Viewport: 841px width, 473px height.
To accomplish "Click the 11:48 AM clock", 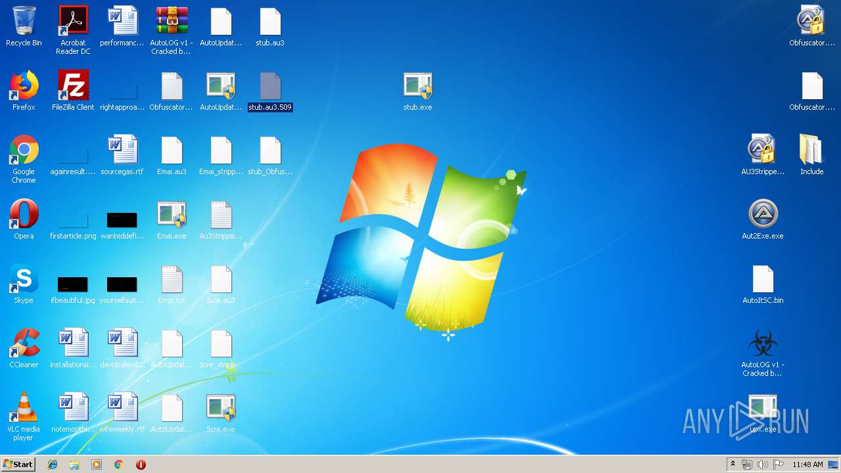I will [x=807, y=464].
